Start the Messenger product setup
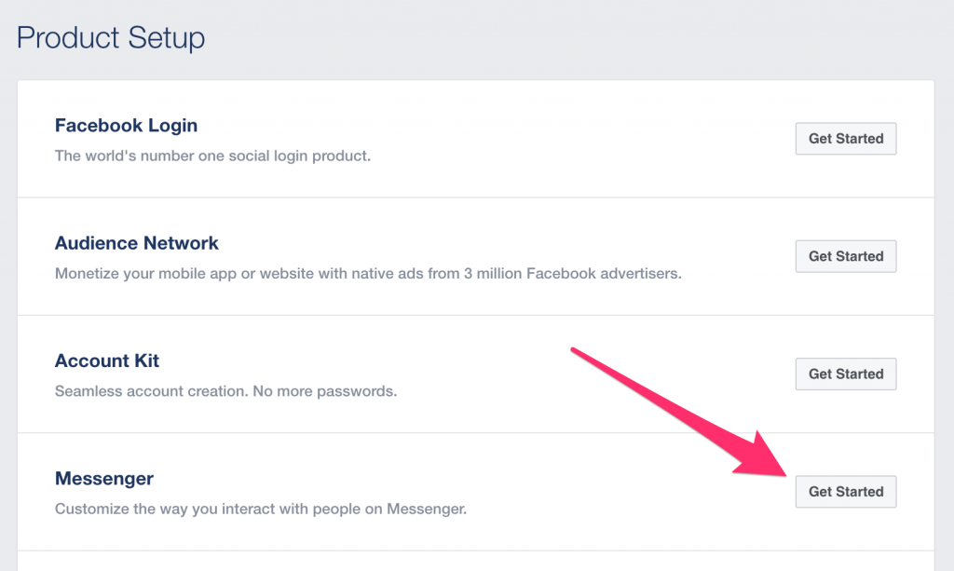Viewport: 954px width, 571px height. coord(846,491)
